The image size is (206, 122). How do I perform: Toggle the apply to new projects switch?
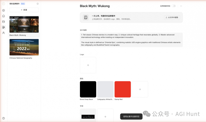(x=174, y=6)
